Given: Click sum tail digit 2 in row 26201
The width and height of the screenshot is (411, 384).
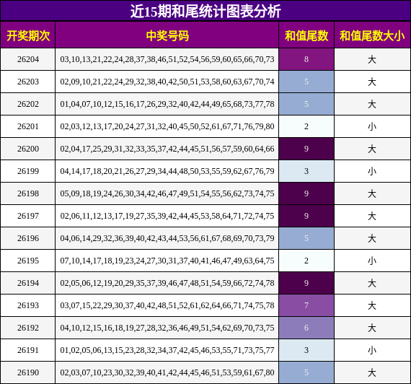Looking at the screenshot, I should (306, 126).
